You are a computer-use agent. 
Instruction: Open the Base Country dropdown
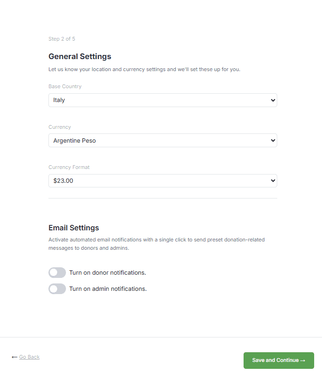(162, 100)
